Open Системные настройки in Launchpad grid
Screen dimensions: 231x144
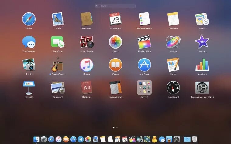pos(202,88)
